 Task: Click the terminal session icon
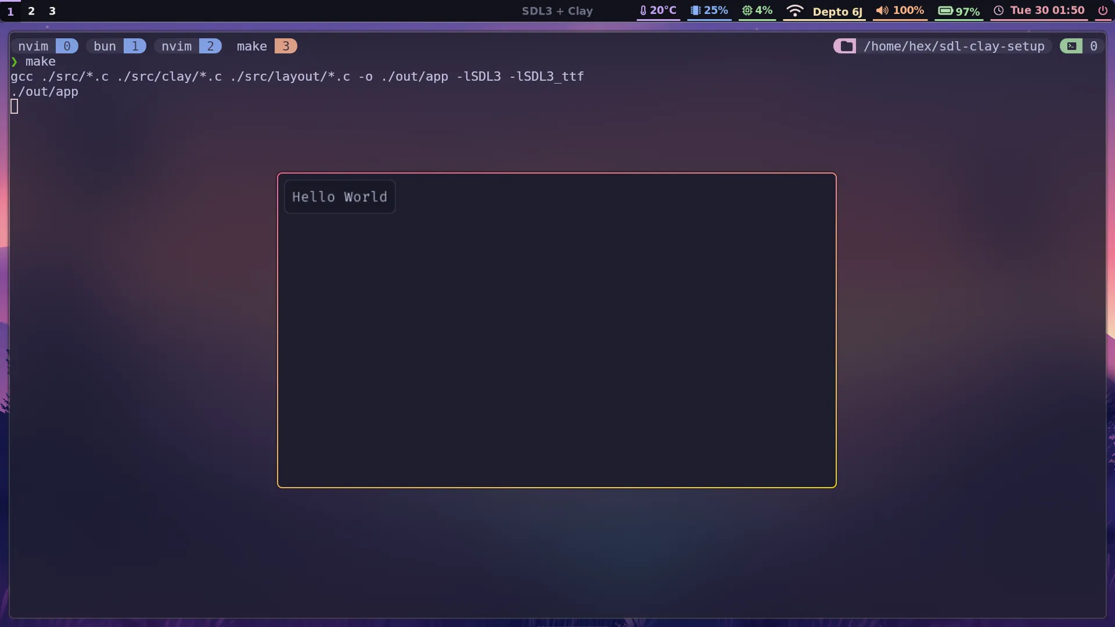coord(1071,46)
